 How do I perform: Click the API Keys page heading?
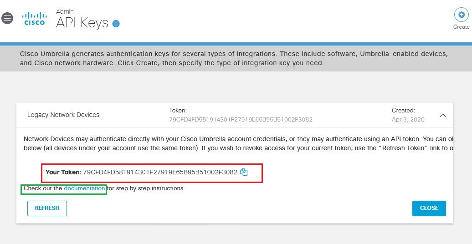coord(82,23)
